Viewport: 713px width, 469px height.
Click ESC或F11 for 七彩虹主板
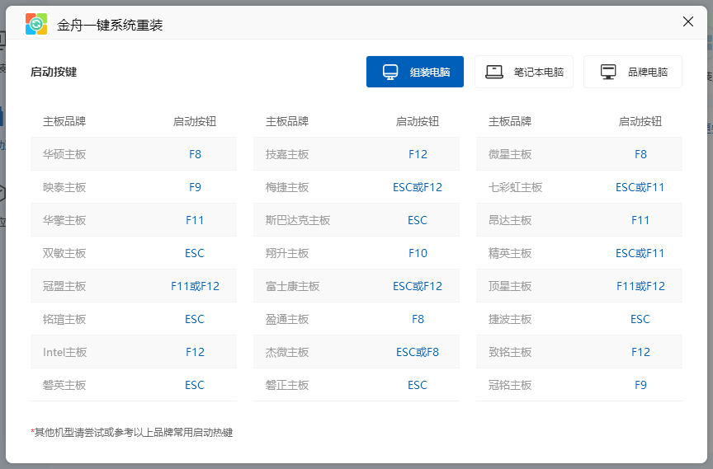[640, 187]
